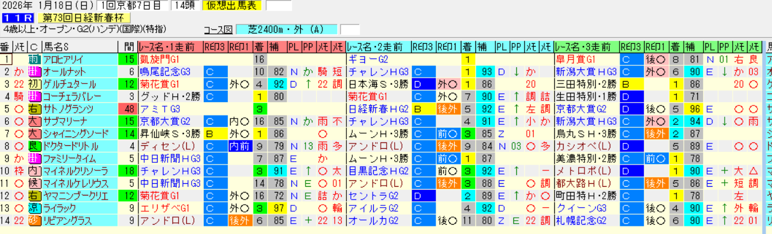772x234 pixels.
Task: Click the 候 badge beside マイネルケレリウス
Action: pos(34,183)
